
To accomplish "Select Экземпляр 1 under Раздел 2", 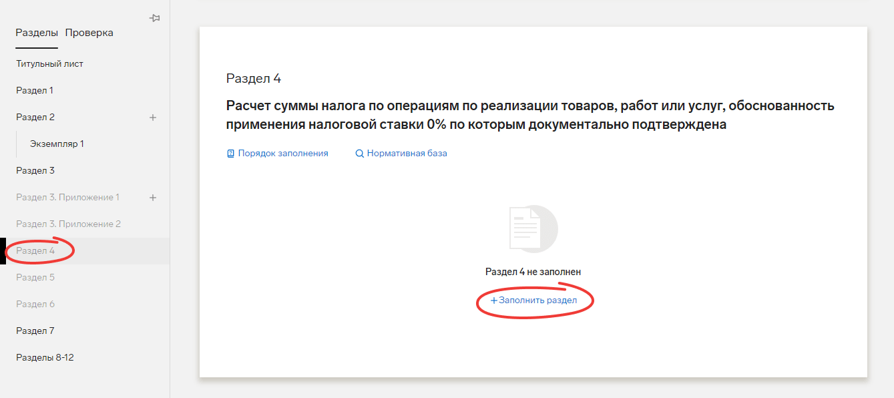I will point(57,144).
